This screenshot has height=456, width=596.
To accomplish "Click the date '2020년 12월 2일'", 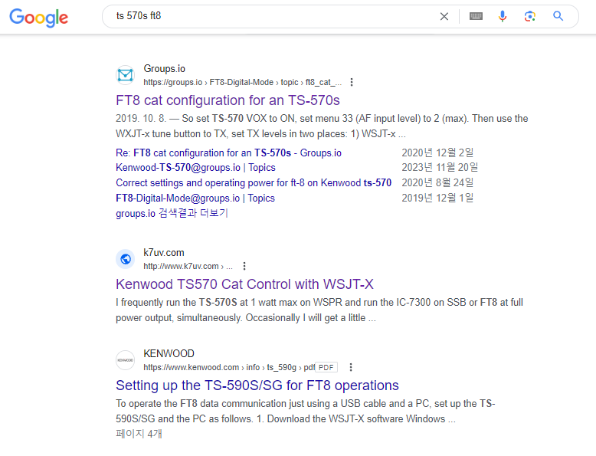I will pos(437,153).
